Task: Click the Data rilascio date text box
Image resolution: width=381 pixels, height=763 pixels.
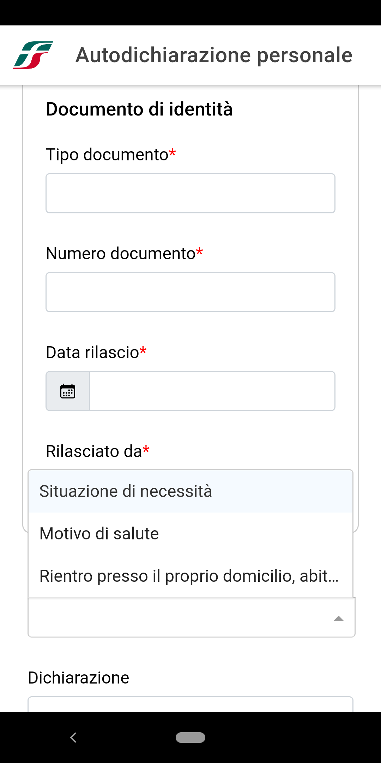Action: click(x=212, y=391)
